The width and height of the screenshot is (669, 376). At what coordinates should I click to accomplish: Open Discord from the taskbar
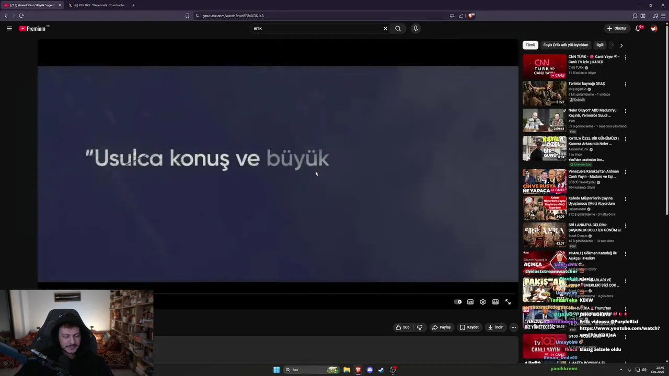370,370
